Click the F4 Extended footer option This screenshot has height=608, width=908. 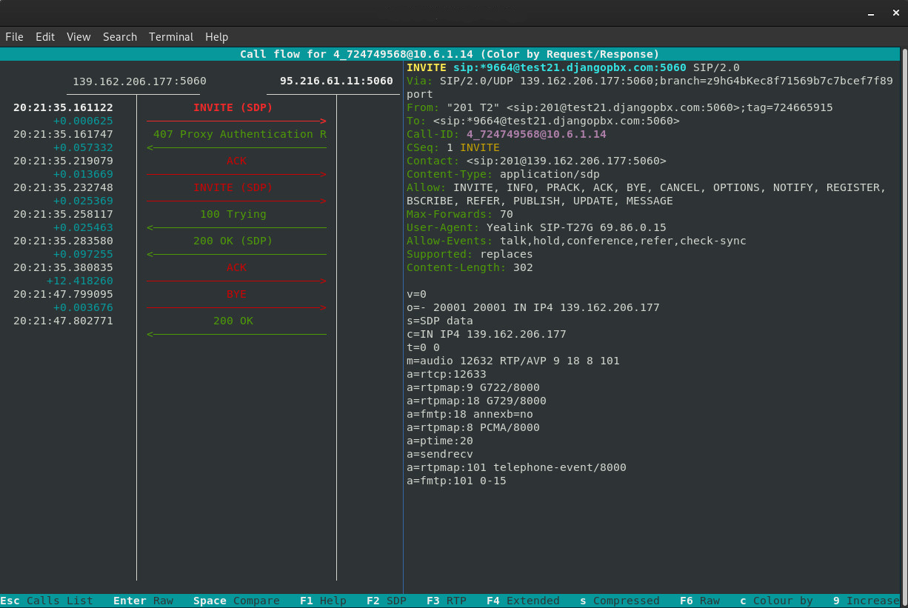[523, 601]
